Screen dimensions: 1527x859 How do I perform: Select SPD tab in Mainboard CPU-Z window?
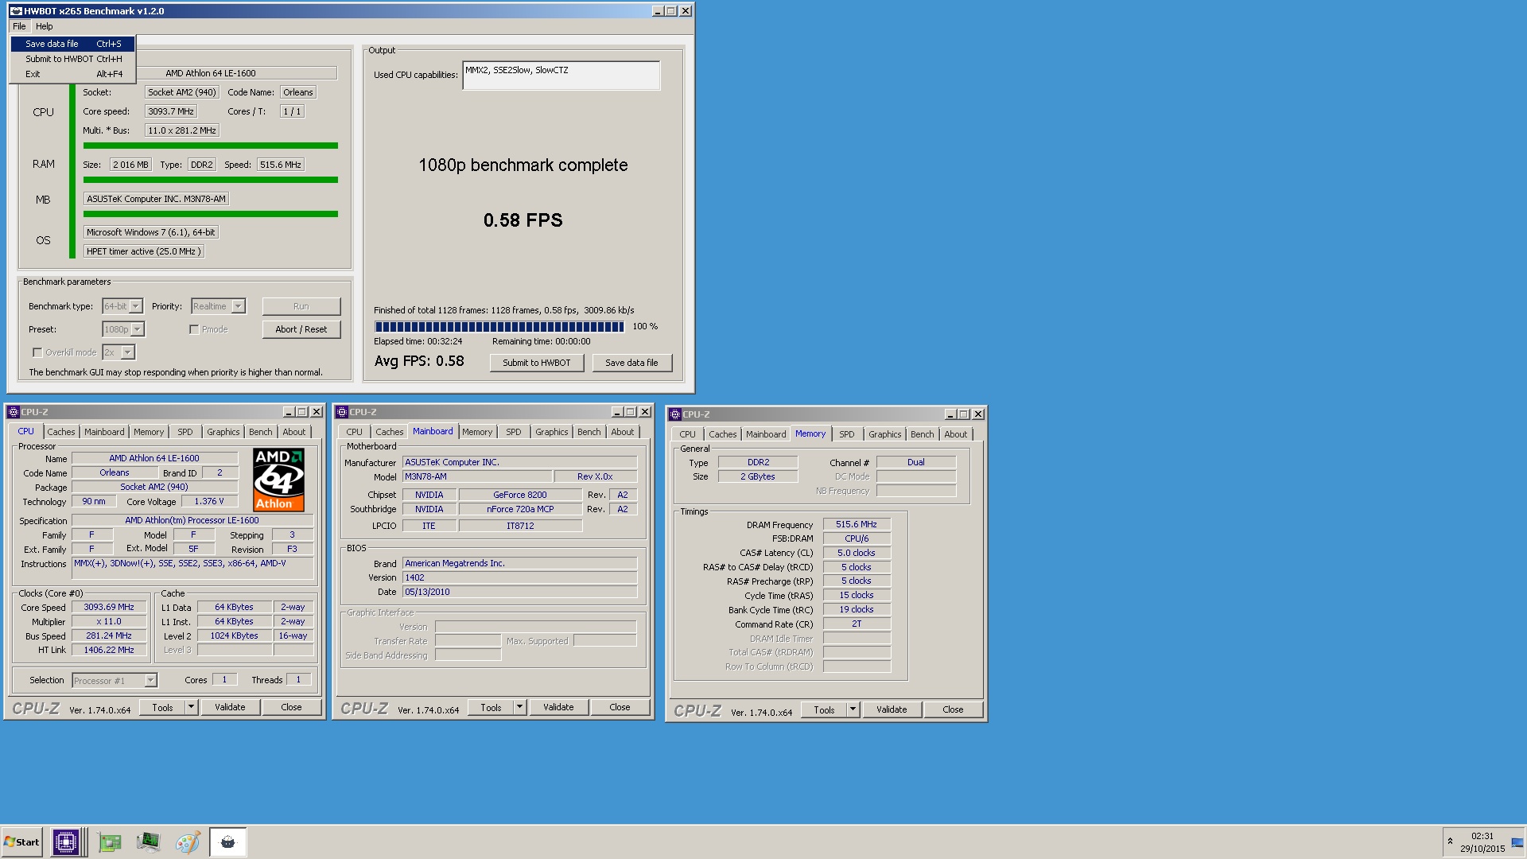tap(514, 432)
